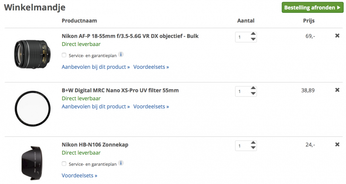Open the info icon beside the lens garantieplan
This screenshot has height=184, width=346.
click(121, 54)
